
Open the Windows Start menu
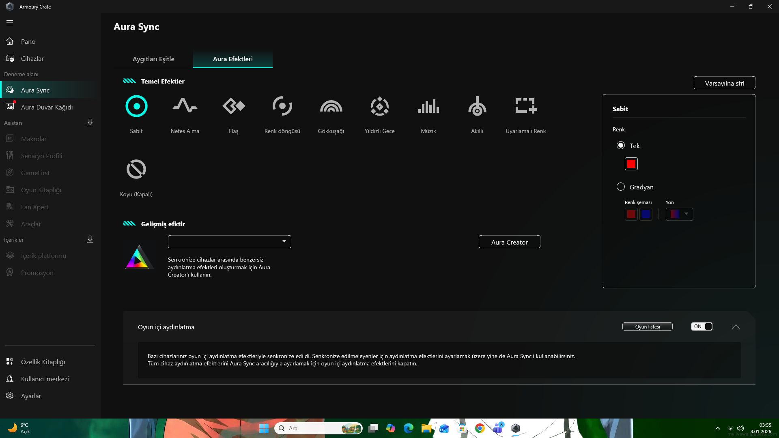pyautogui.click(x=264, y=428)
